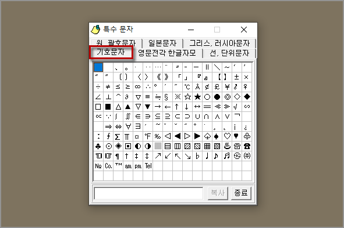
Task: Select the right arrow → symbol
Action: 158,107
